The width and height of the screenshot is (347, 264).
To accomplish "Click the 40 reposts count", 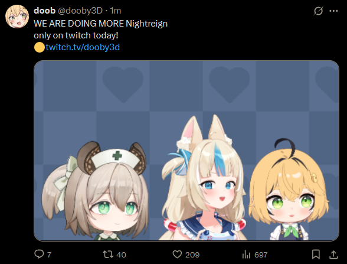I will tap(121, 255).
